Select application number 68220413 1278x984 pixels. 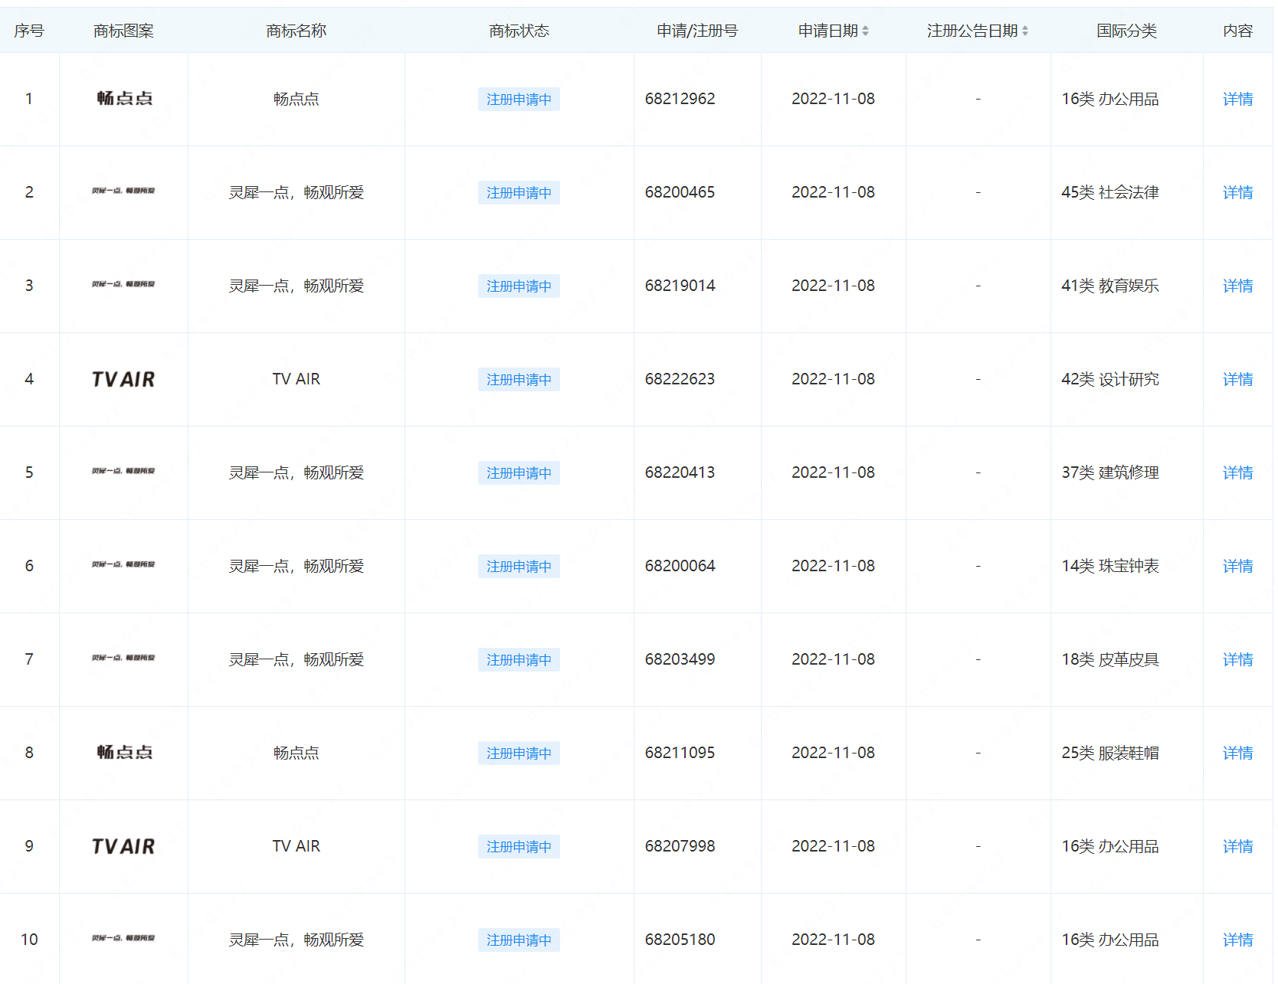coord(680,472)
